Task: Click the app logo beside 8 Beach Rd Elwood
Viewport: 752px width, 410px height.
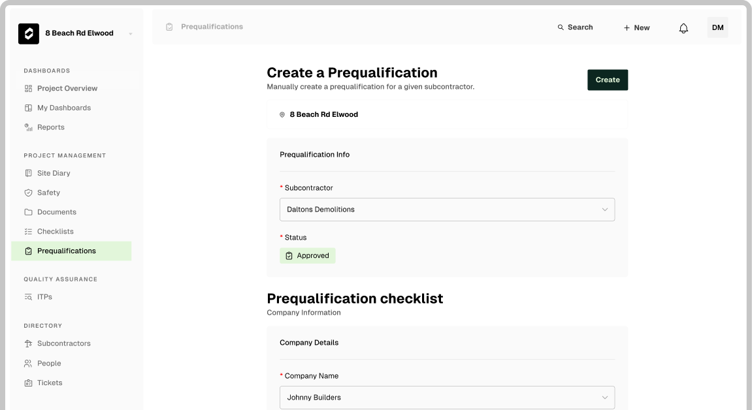Action: pyautogui.click(x=29, y=33)
